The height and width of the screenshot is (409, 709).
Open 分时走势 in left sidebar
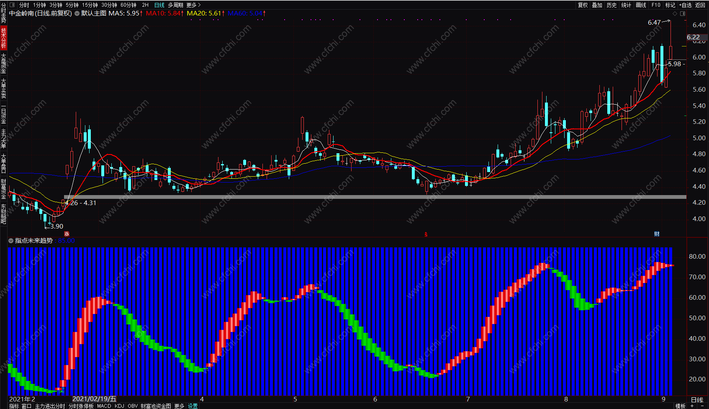tap(3, 13)
